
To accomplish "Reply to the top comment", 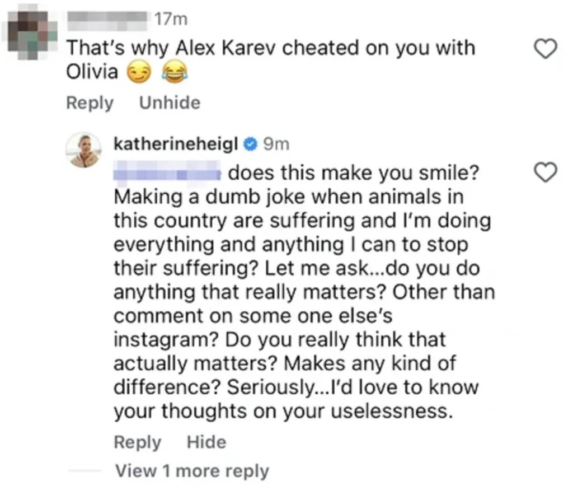I will tap(90, 102).
